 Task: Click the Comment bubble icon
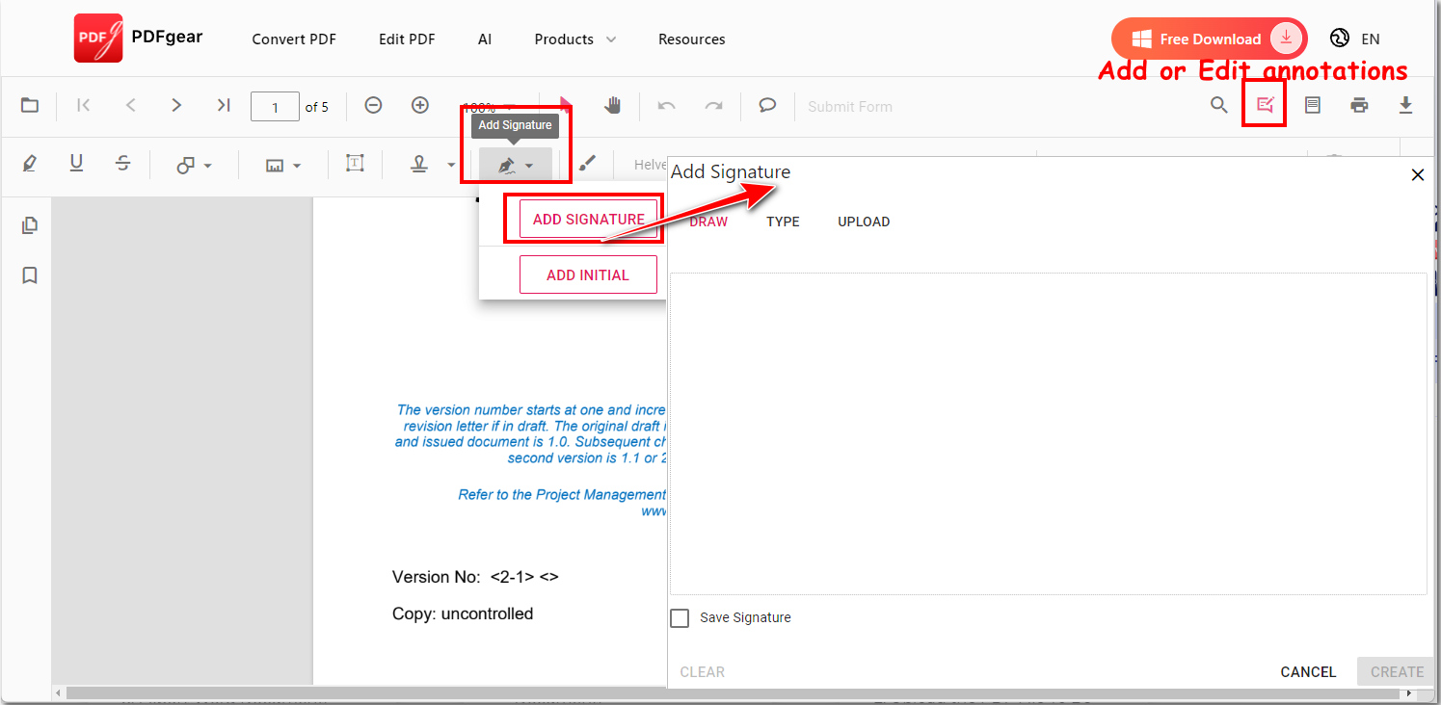click(767, 105)
